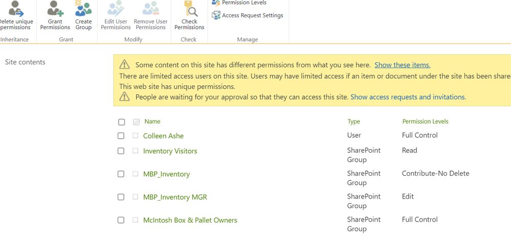Screen dimensions: 511x242
Task: Click the Create Group text label
Action: click(x=83, y=25)
